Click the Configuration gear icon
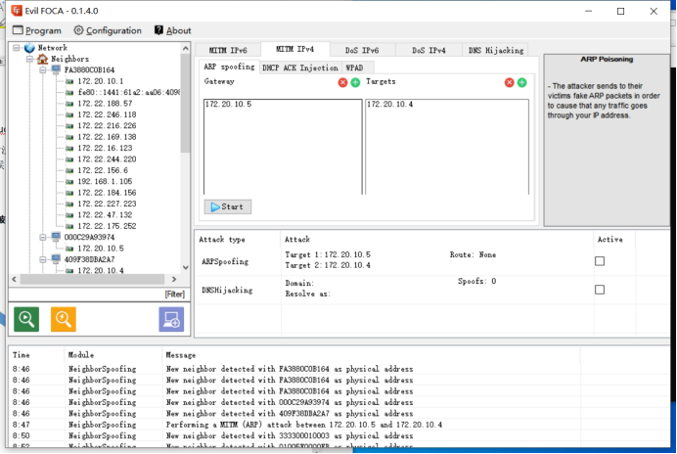This screenshot has width=677, height=454. (x=78, y=30)
